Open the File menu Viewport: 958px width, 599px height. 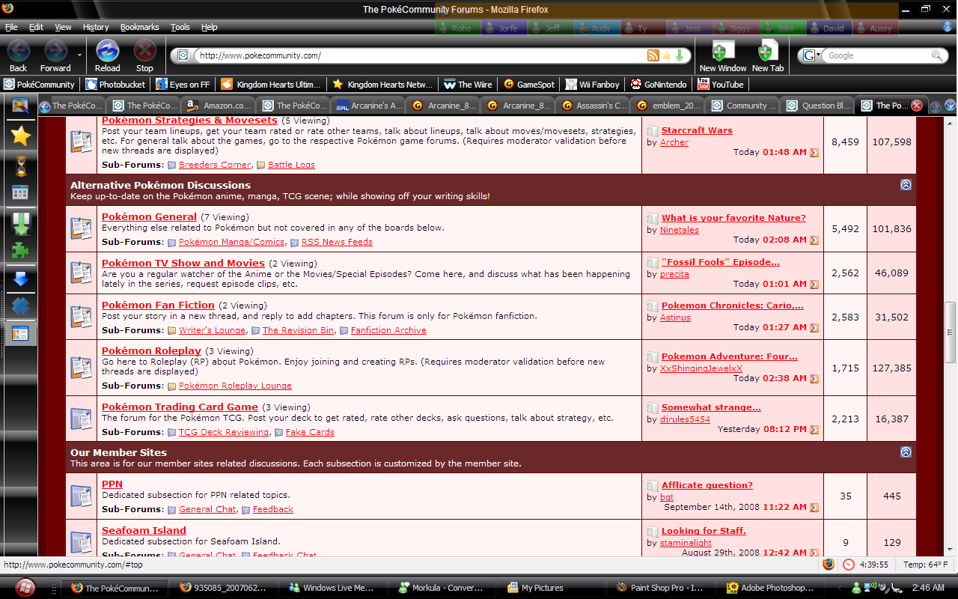coord(11,27)
